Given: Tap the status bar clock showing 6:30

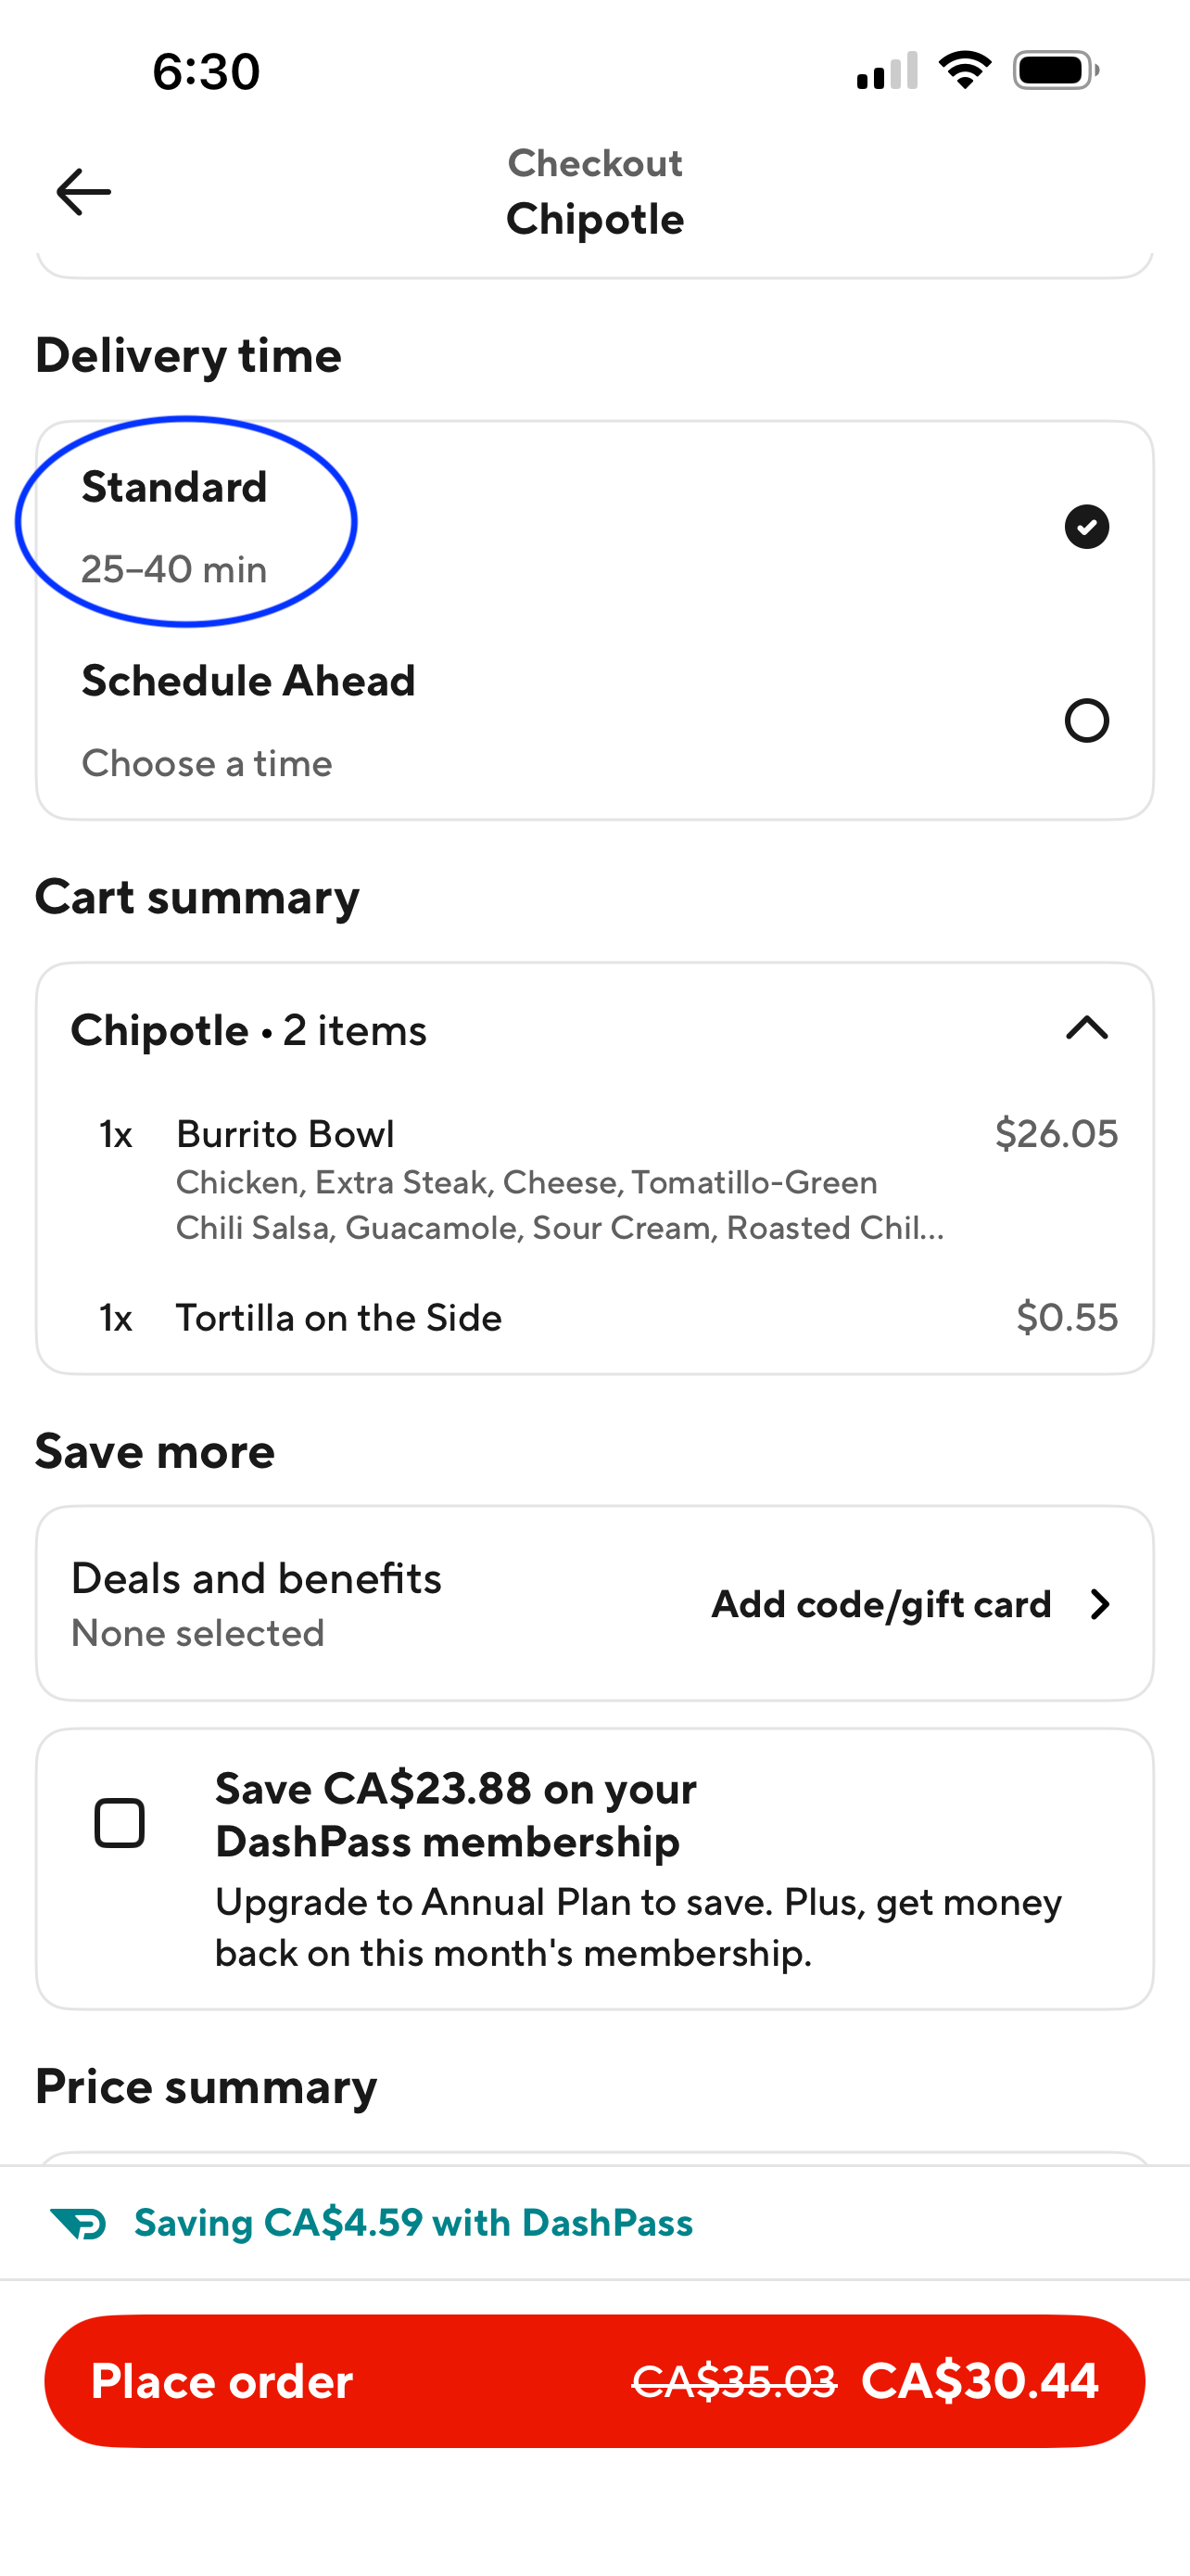Looking at the screenshot, I should [x=206, y=72].
